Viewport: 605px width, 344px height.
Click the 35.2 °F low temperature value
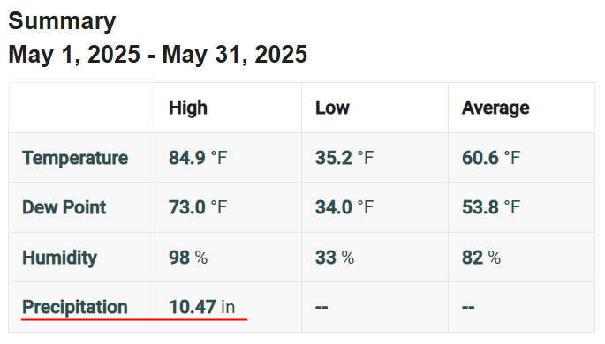[344, 158]
